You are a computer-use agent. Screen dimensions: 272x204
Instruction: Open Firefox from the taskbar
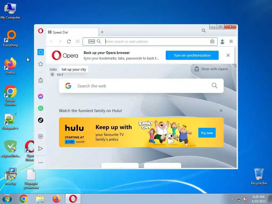57,199
